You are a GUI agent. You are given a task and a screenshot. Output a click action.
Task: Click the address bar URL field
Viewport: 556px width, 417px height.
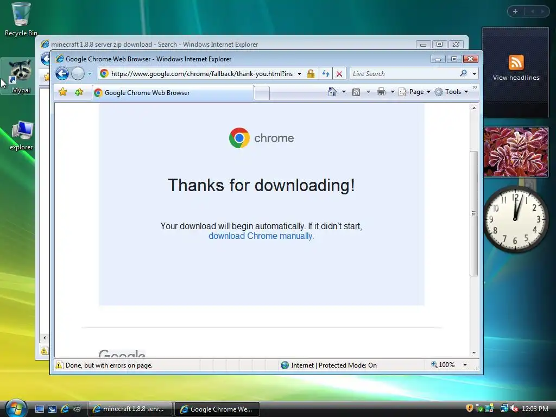point(201,74)
